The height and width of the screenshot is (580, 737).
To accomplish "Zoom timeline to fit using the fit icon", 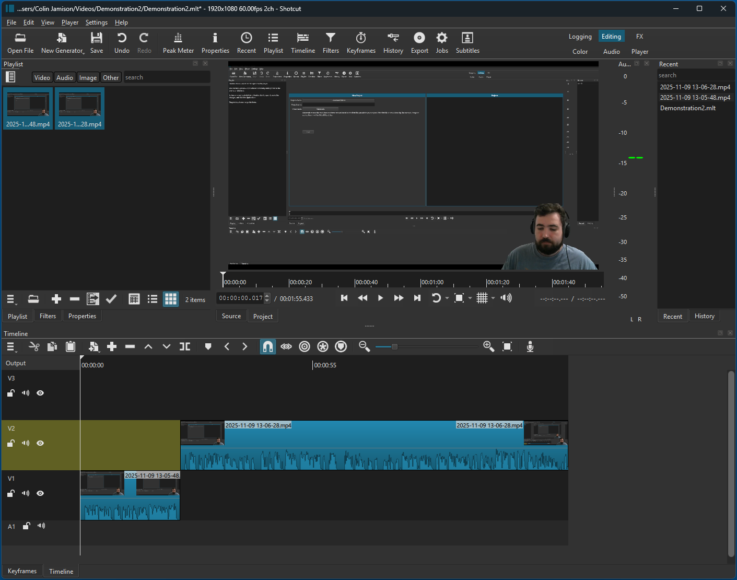I will 507,346.
